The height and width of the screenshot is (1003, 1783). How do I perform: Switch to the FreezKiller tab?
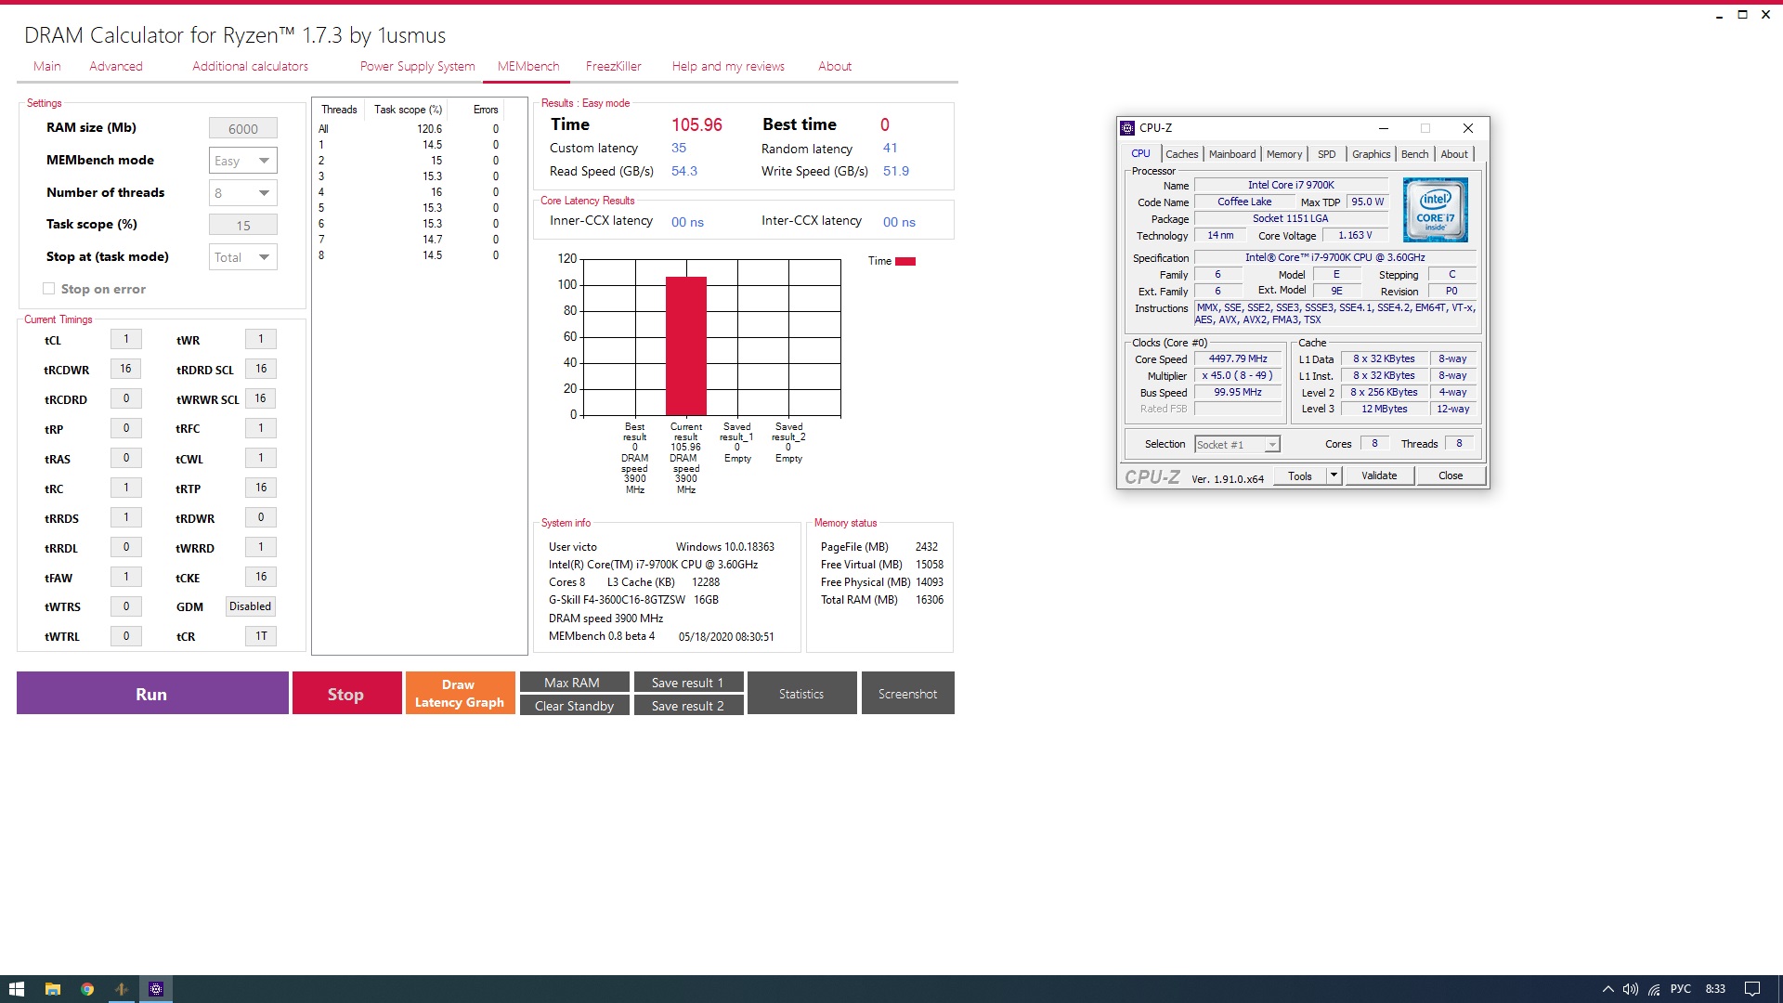(613, 66)
